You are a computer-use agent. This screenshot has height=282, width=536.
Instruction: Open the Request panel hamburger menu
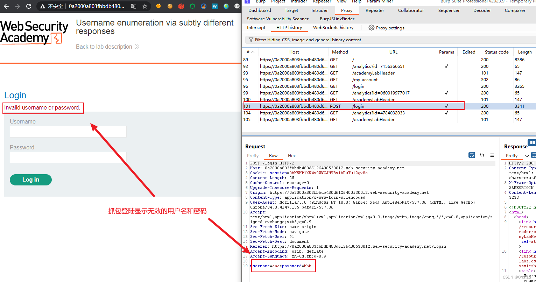[x=492, y=155]
